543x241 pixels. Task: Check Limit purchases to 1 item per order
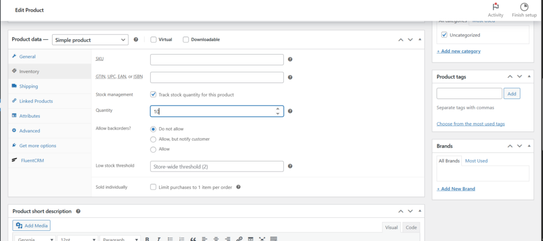click(153, 187)
